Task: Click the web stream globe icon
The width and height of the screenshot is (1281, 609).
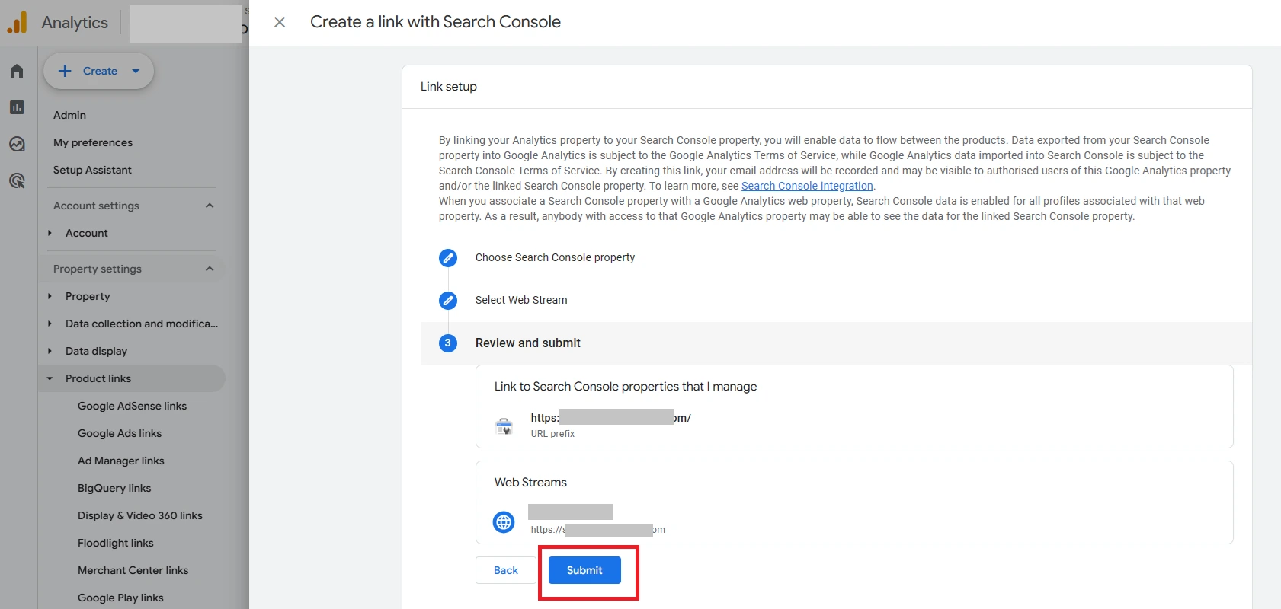Action: 504,522
